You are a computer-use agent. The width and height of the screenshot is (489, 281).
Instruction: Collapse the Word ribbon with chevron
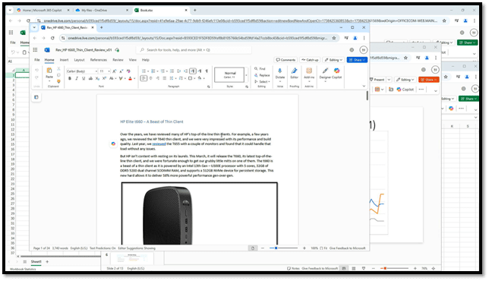364,86
